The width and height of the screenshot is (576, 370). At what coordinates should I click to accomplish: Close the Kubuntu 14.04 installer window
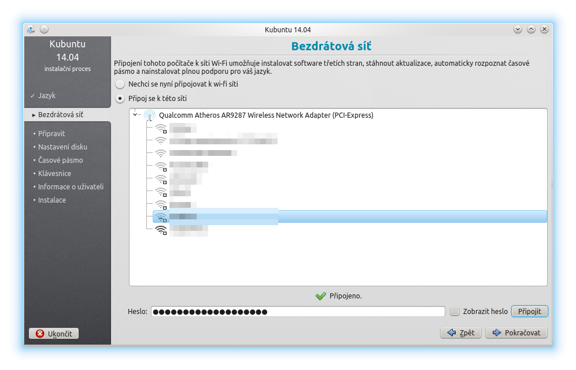click(x=544, y=29)
